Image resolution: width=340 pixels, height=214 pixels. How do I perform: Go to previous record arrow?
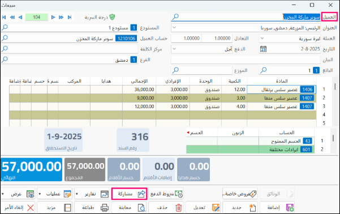20,17
